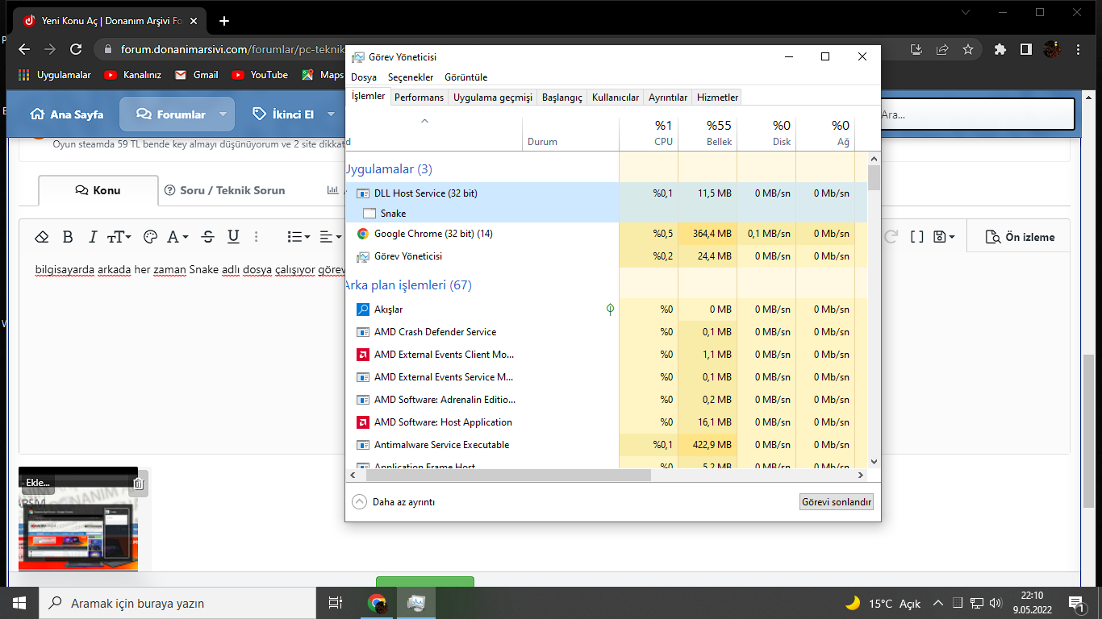Click the forum search field
This screenshot has width=1102, height=619.
coord(977,114)
